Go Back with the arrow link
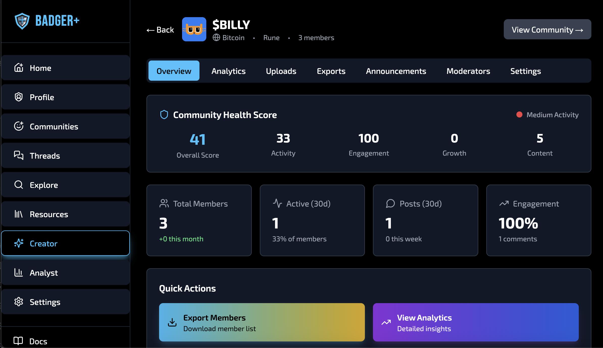603x348 pixels. pyautogui.click(x=160, y=30)
